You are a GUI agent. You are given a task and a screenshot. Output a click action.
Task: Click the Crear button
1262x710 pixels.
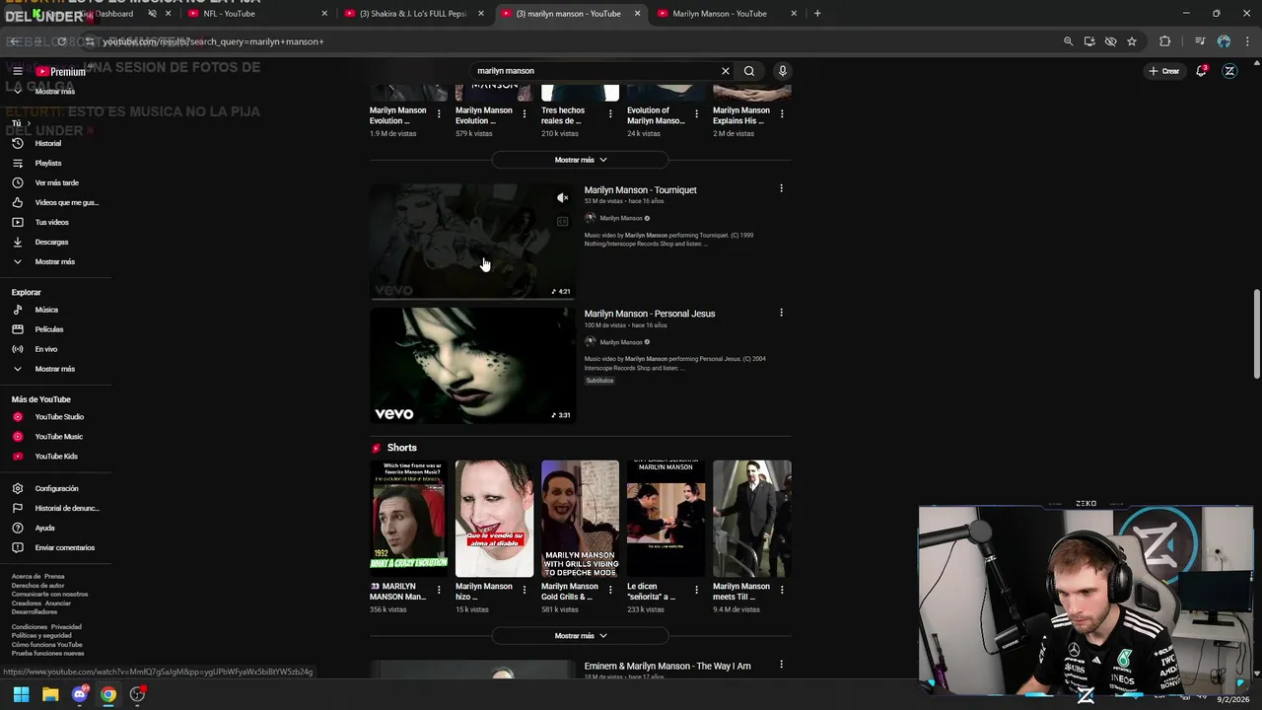tap(1164, 71)
